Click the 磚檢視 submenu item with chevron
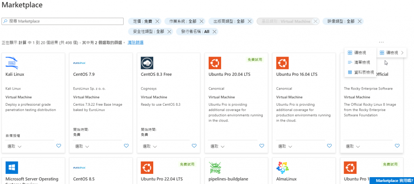The width and height of the screenshot is (414, 184). pyautogui.click(x=391, y=53)
